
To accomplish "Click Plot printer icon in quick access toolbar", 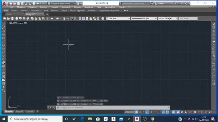I will pyautogui.click(x=34, y=3).
